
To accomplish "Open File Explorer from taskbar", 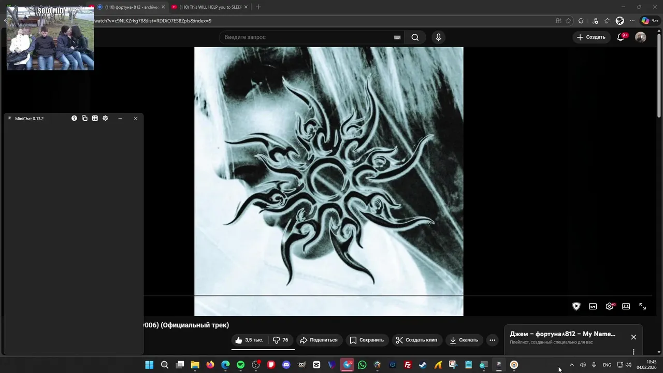I will [x=195, y=365].
